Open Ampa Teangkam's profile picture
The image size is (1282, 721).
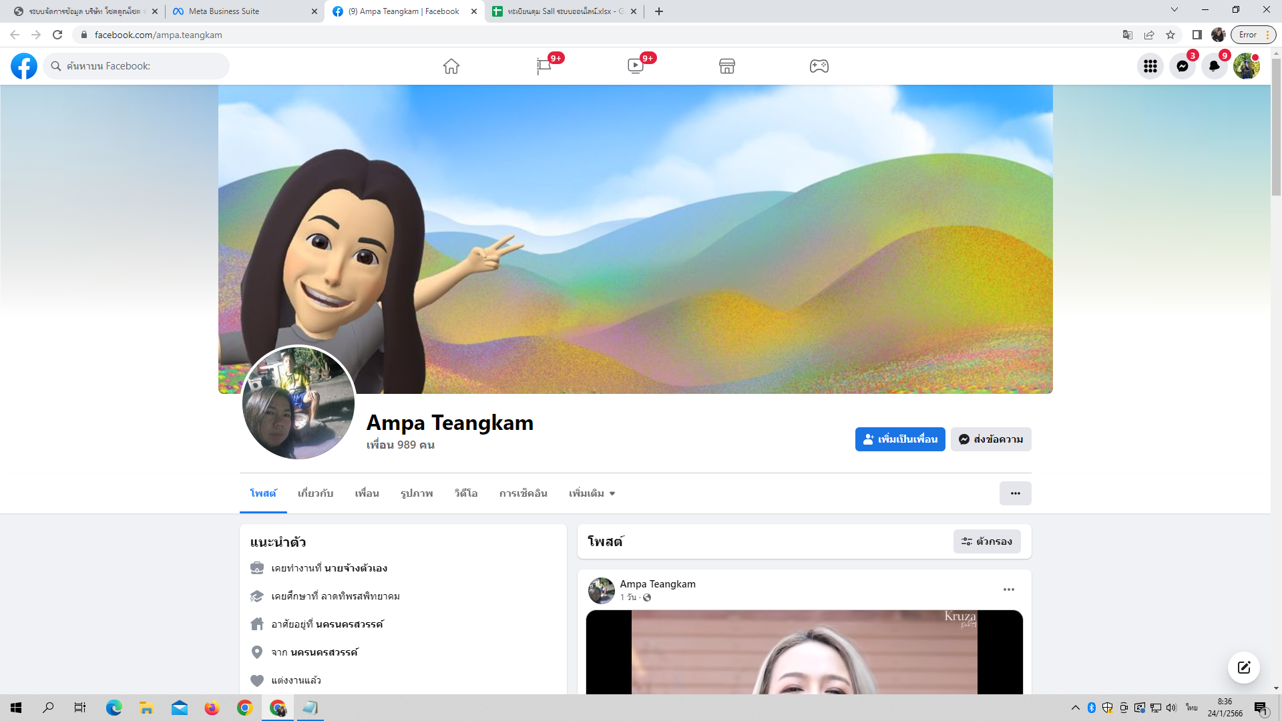click(x=298, y=403)
